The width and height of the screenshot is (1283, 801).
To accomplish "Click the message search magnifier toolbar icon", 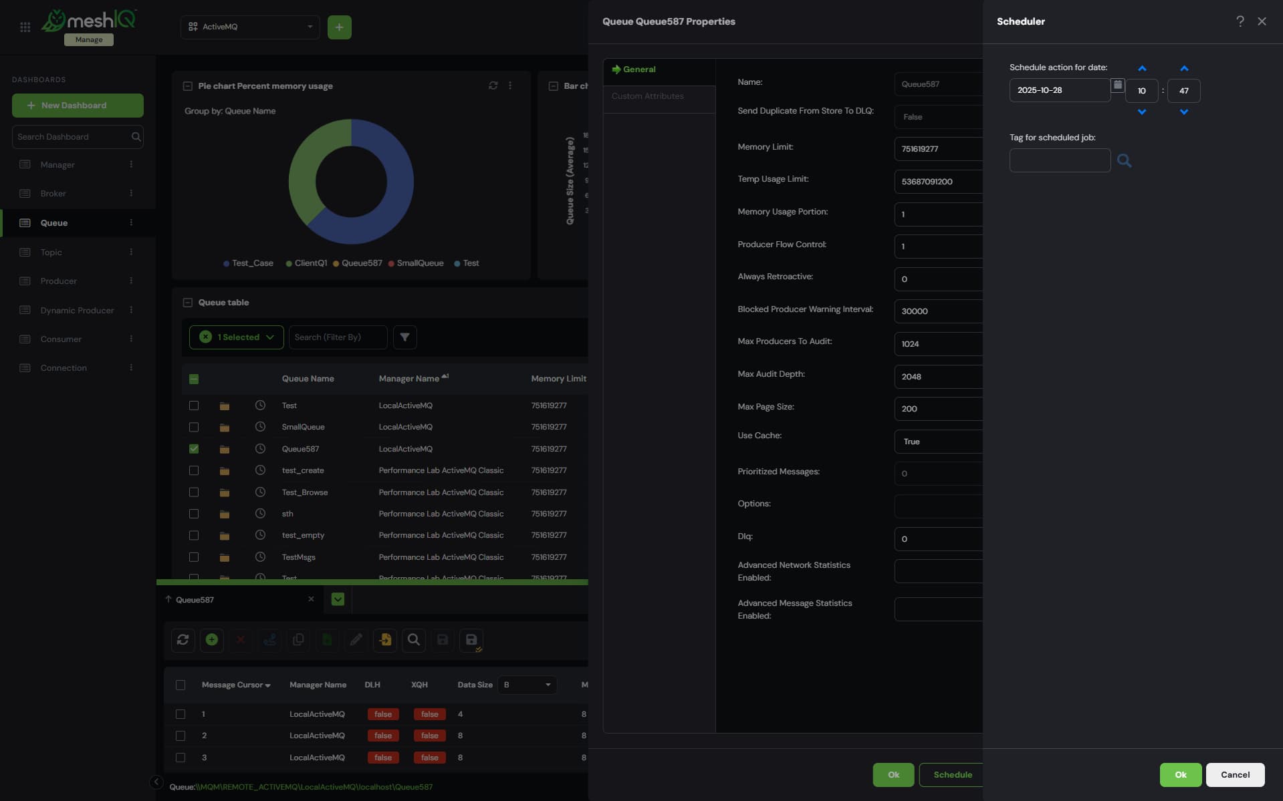I will [x=414, y=640].
